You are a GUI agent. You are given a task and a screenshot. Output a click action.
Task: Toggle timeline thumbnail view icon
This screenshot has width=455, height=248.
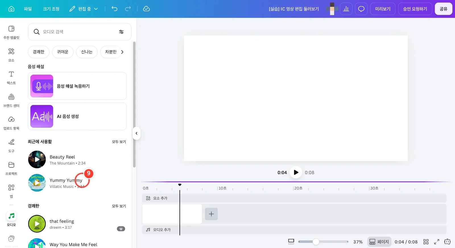291,242
